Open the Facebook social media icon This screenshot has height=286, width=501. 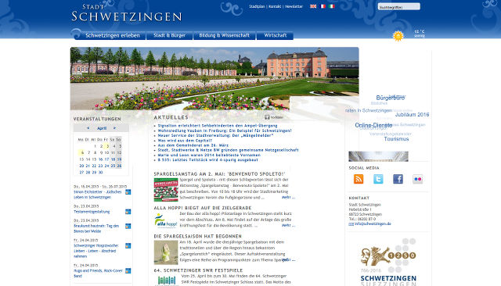398,179
